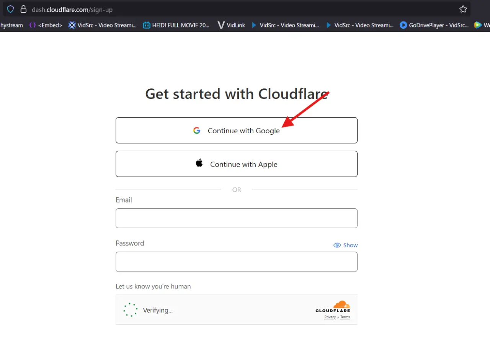Click the "OR" separator text
The width and height of the screenshot is (490, 342).
click(237, 190)
